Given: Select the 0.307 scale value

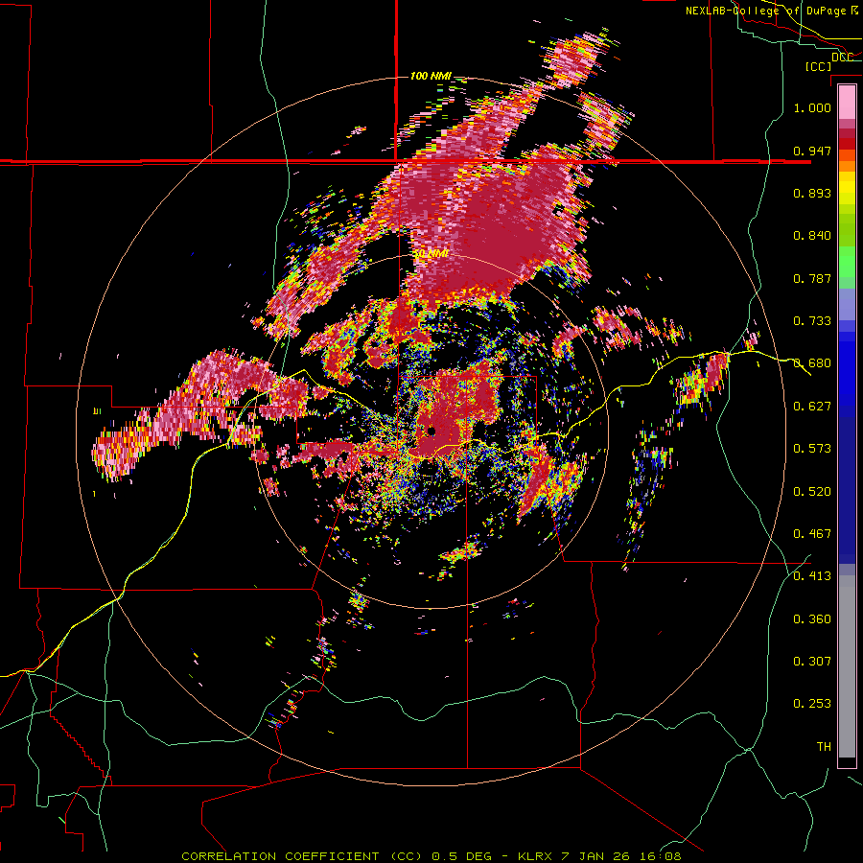Looking at the screenshot, I should pyautogui.click(x=812, y=661).
